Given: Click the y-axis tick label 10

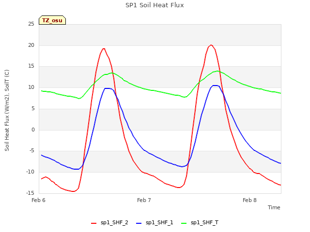Looking at the screenshot, I should [31, 87].
